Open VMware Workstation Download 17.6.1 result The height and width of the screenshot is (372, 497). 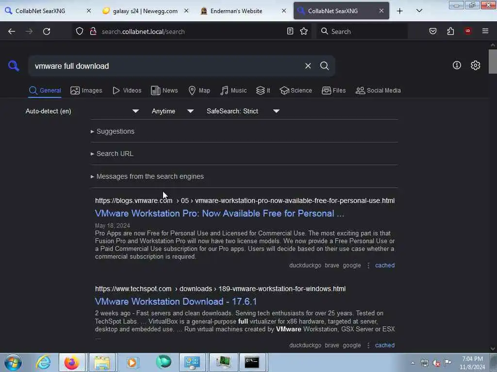[176, 301]
